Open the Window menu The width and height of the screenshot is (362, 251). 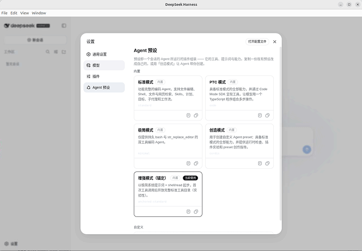39,13
